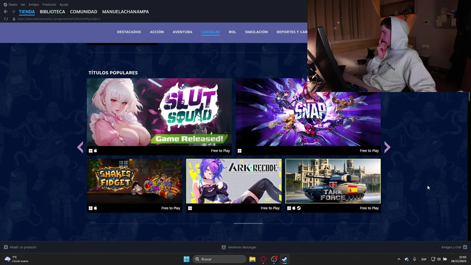Click the plus icon beside Añadir un producto
The height and width of the screenshot is (265, 471).
point(6,247)
